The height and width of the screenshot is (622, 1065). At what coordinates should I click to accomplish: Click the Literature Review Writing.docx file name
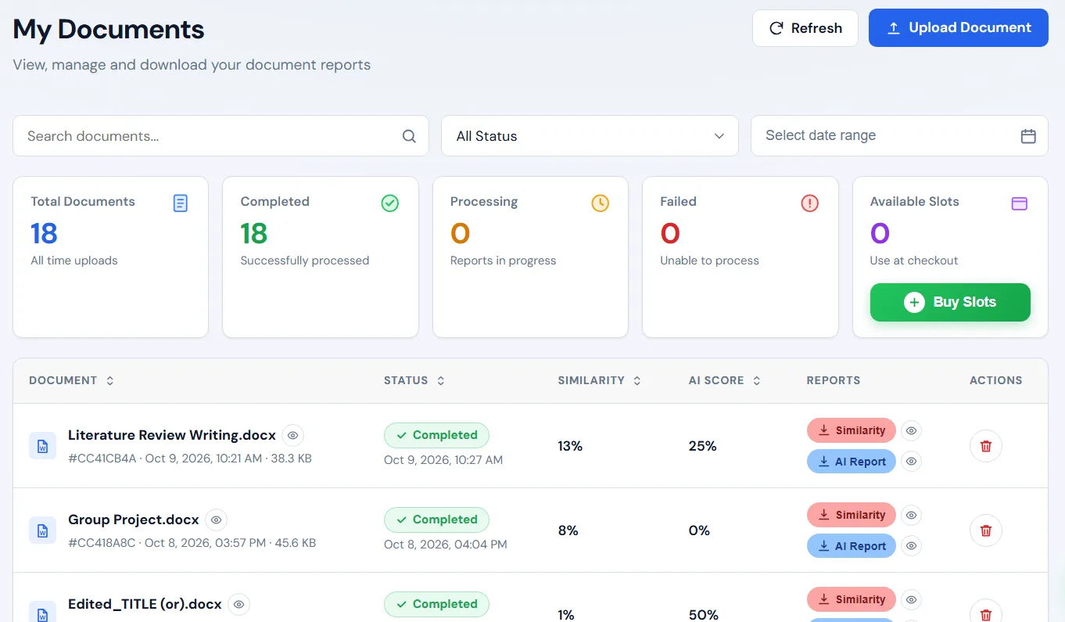[172, 435]
